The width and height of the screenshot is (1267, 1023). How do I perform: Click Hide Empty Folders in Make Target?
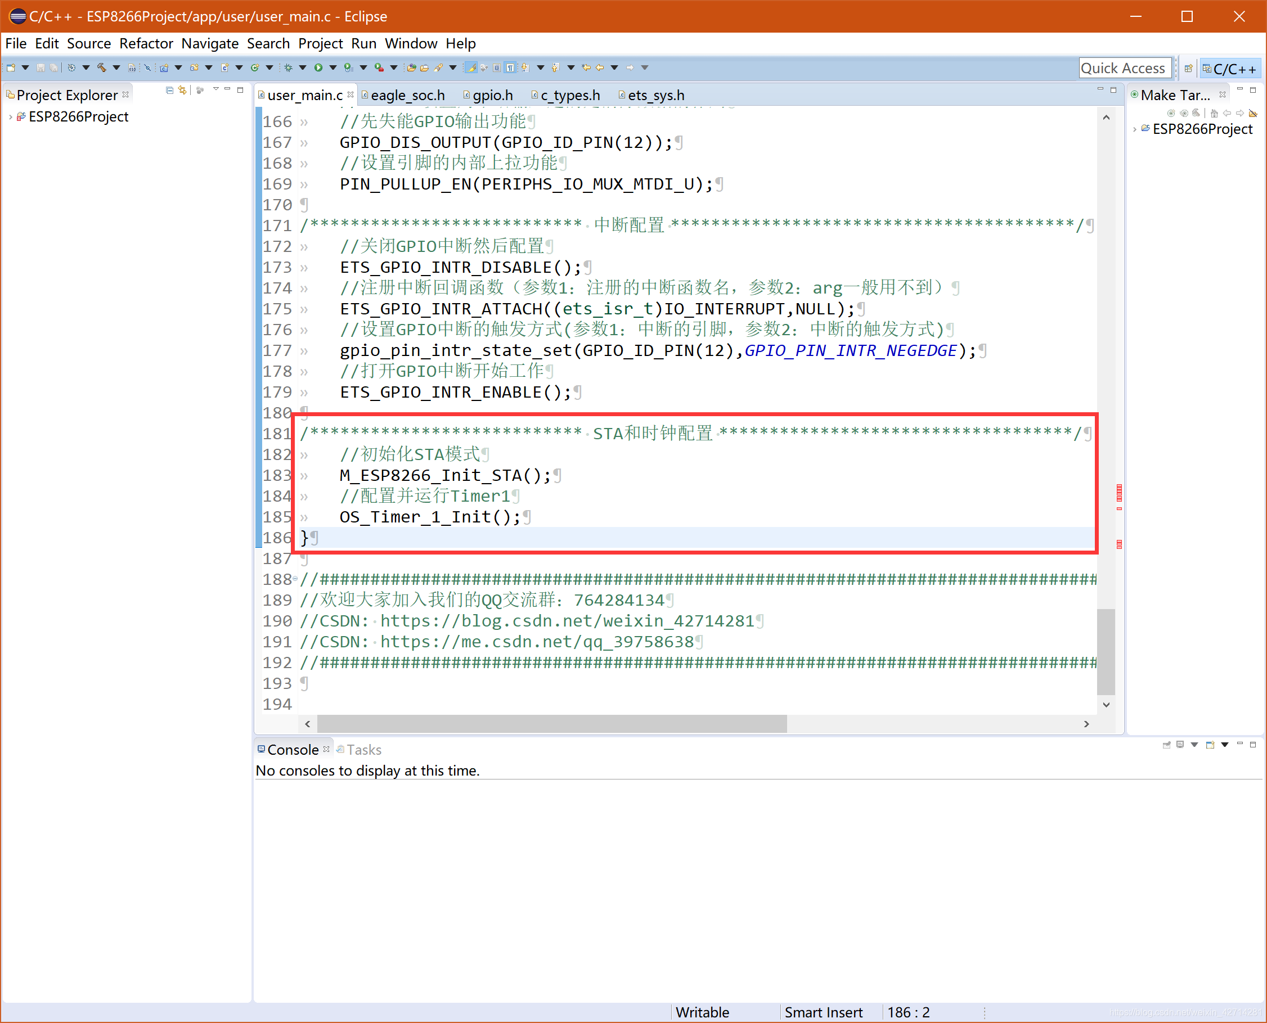1253,113
